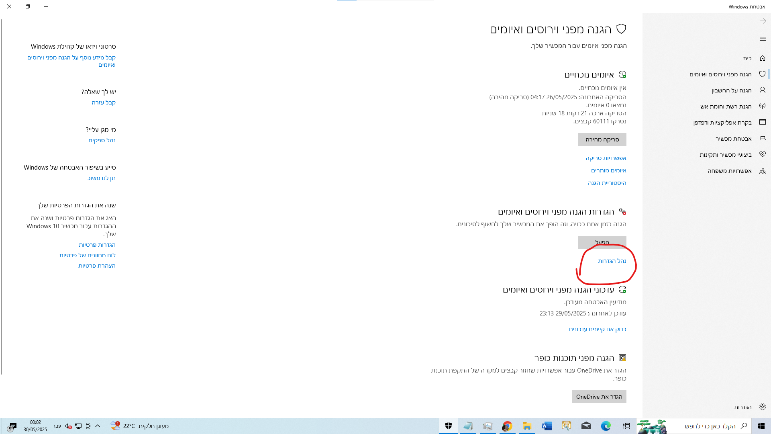This screenshot has height=434, width=771.
Task: Open learn more about virus protection link
Action: (x=71, y=61)
